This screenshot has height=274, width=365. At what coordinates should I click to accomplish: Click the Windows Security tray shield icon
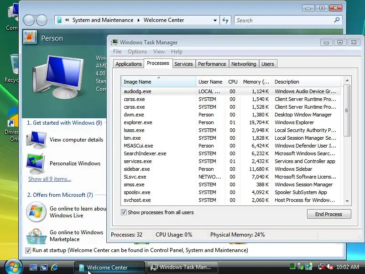301,266
